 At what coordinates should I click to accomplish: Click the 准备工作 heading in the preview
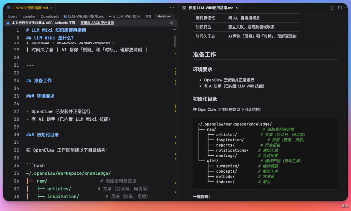tap(204, 55)
